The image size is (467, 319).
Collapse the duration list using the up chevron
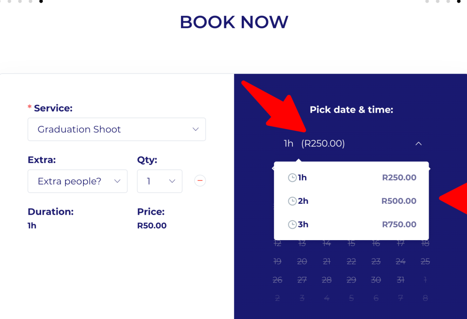point(419,144)
